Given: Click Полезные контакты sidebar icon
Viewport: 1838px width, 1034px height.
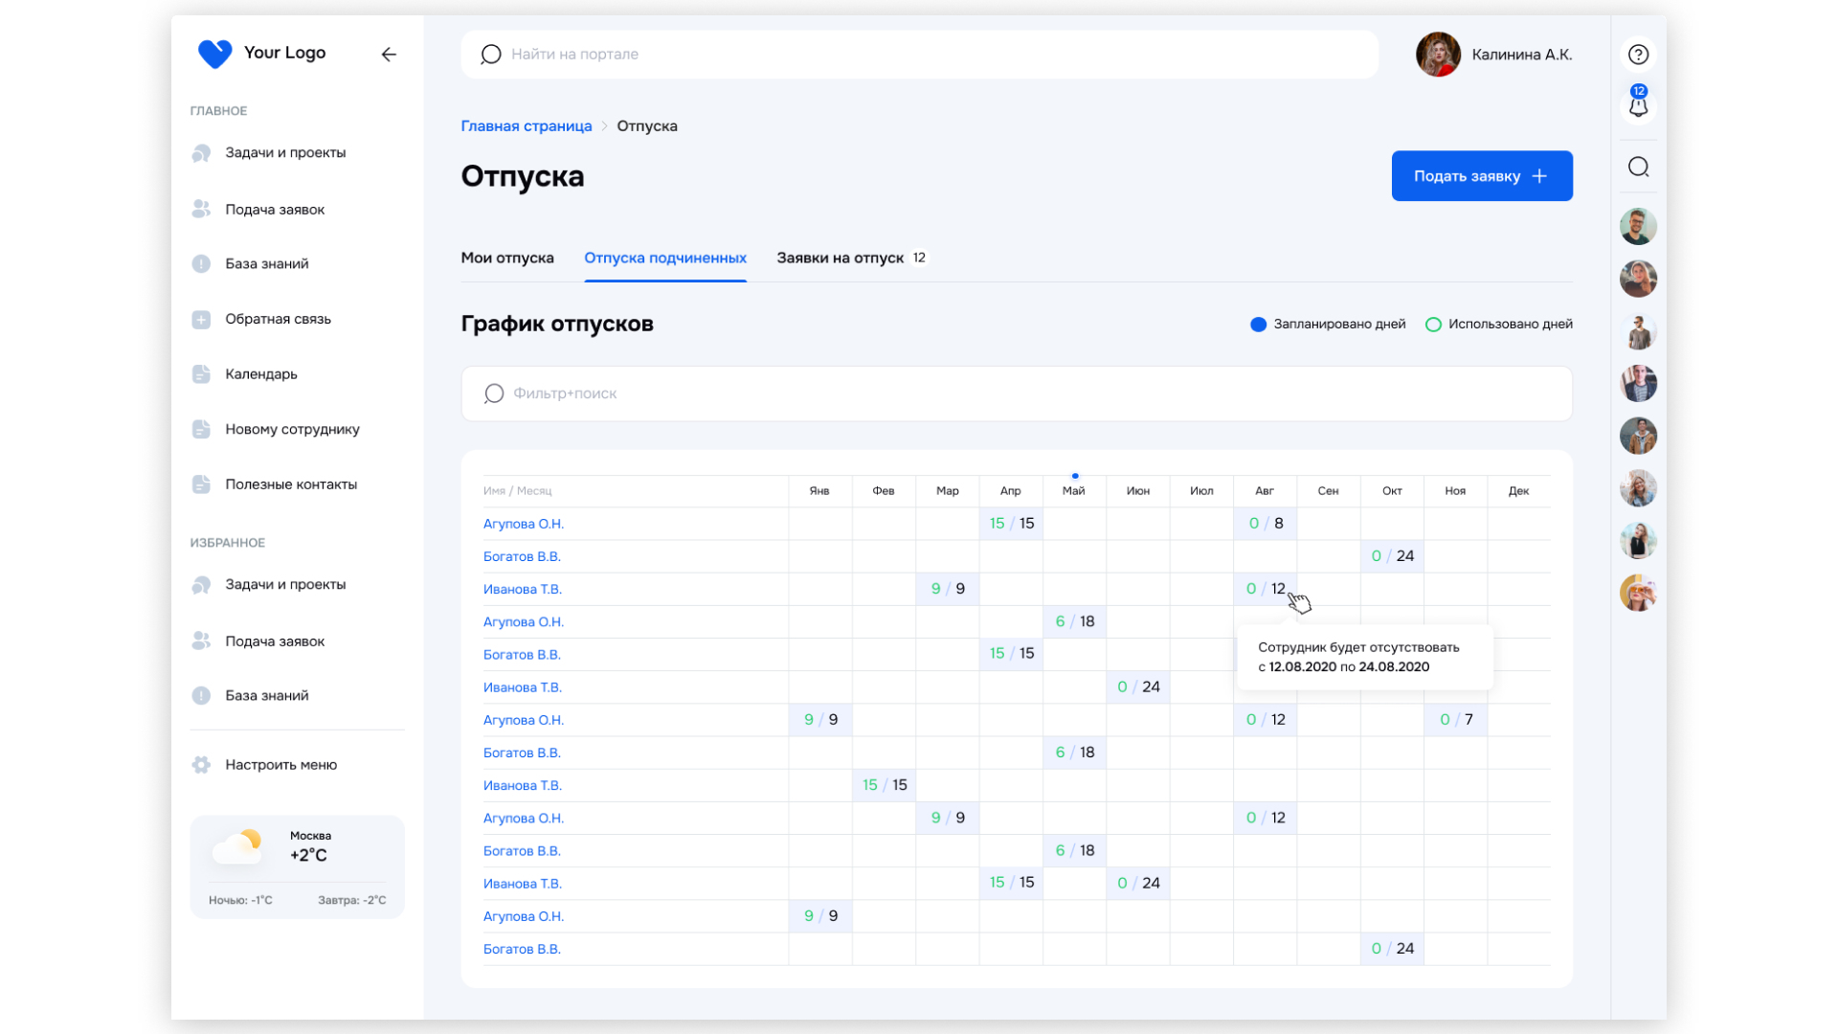Looking at the screenshot, I should (201, 484).
